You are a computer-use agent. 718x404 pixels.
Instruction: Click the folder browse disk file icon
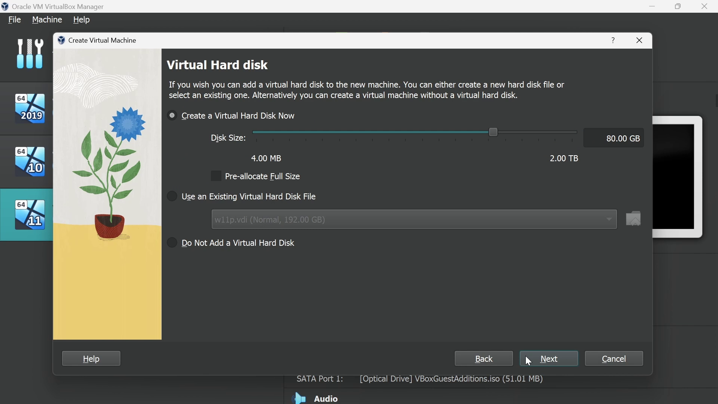tap(634, 219)
